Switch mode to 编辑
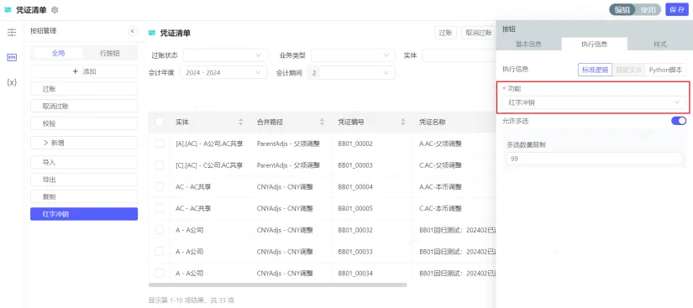 click(622, 10)
